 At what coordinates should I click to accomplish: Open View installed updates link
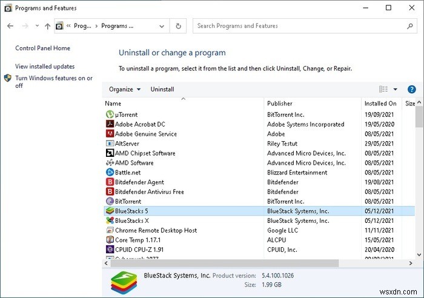pyautogui.click(x=45, y=66)
